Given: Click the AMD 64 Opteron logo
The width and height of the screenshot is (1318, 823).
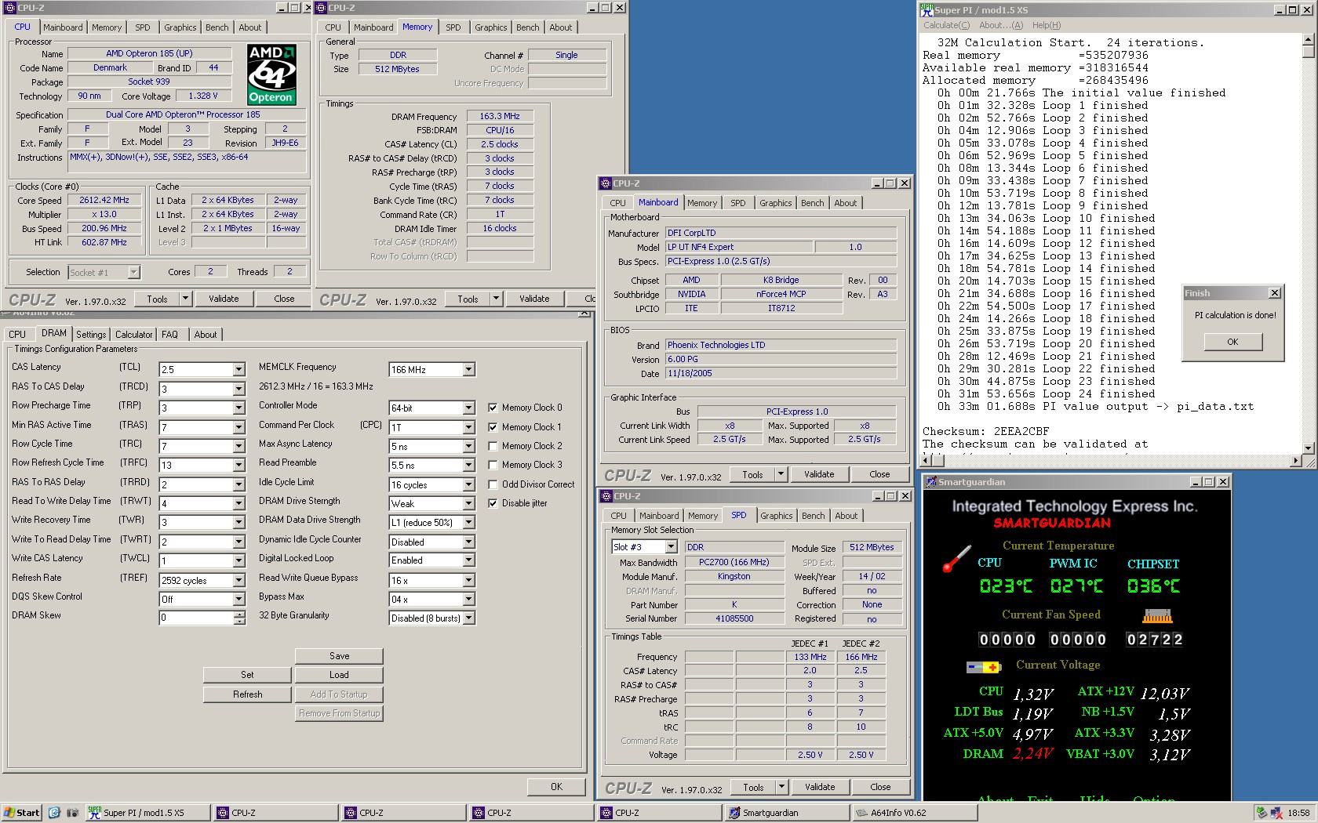Looking at the screenshot, I should 271,74.
